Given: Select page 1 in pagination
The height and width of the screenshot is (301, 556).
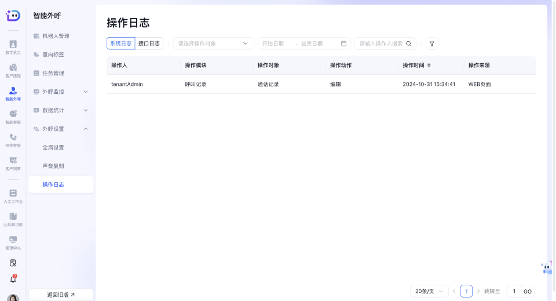Looking at the screenshot, I should (466, 291).
